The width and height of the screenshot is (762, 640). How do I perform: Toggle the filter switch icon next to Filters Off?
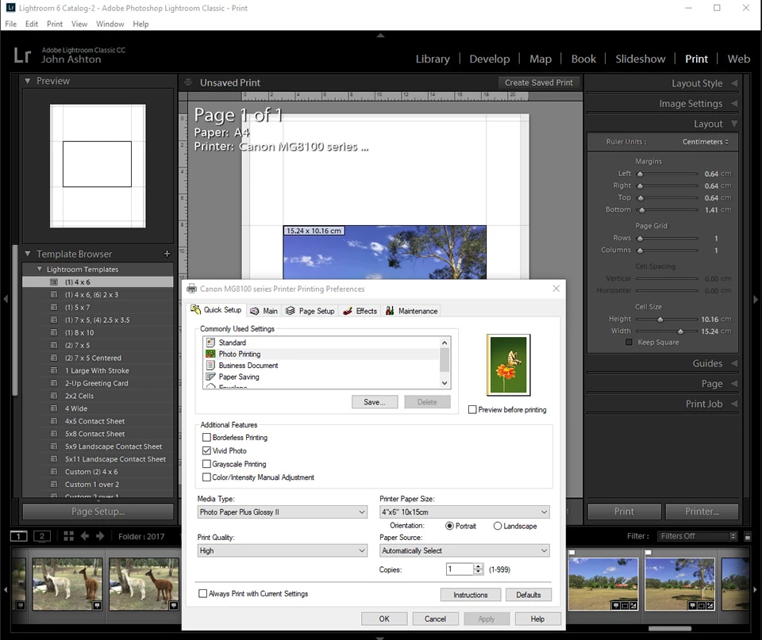point(748,537)
